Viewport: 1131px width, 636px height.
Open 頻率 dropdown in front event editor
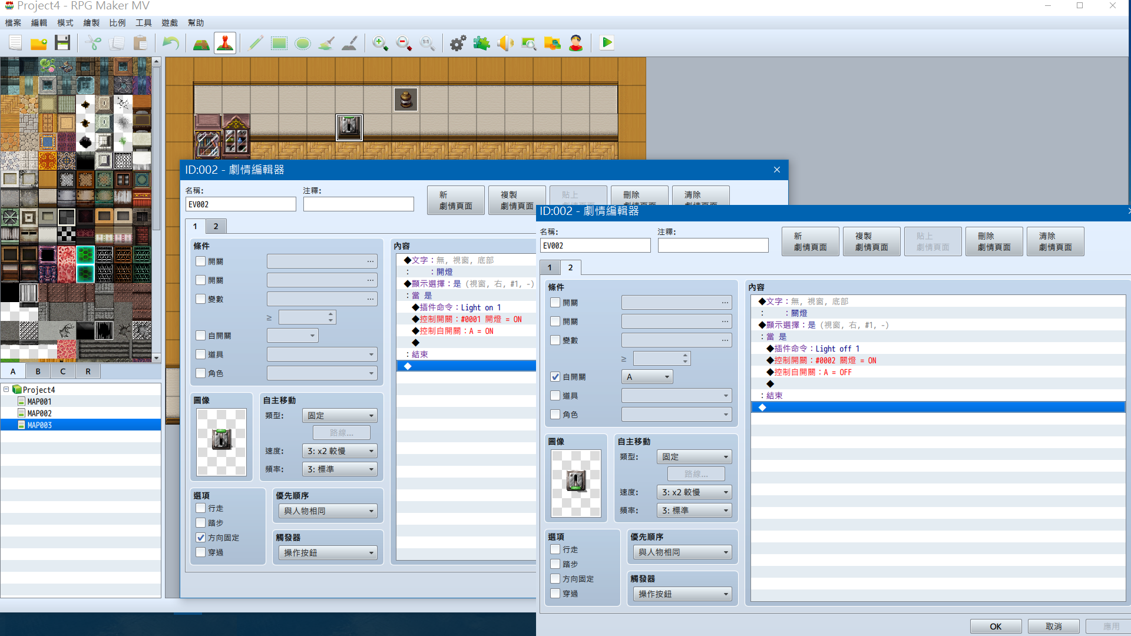(x=695, y=511)
